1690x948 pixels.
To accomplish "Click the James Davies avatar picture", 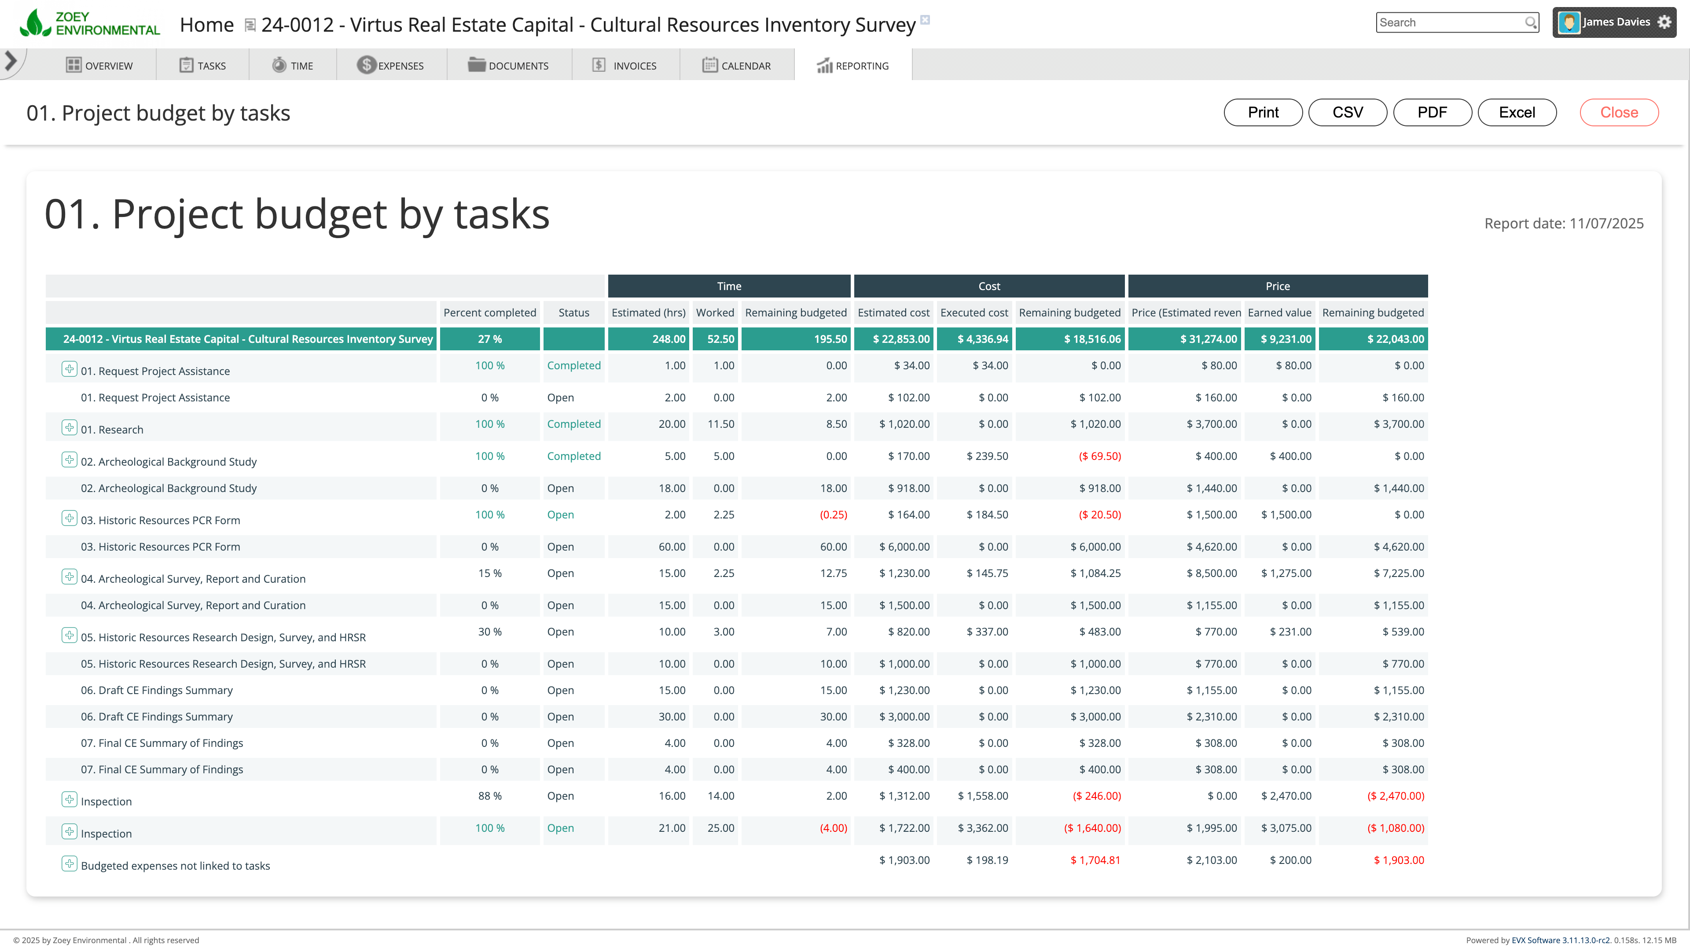I will pyautogui.click(x=1569, y=22).
